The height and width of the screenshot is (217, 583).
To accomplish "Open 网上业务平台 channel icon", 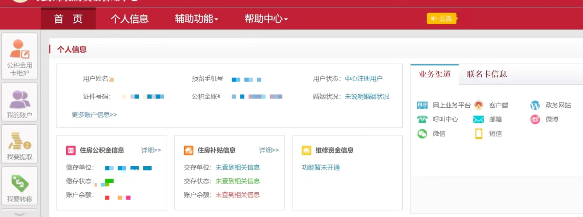I will (422, 105).
